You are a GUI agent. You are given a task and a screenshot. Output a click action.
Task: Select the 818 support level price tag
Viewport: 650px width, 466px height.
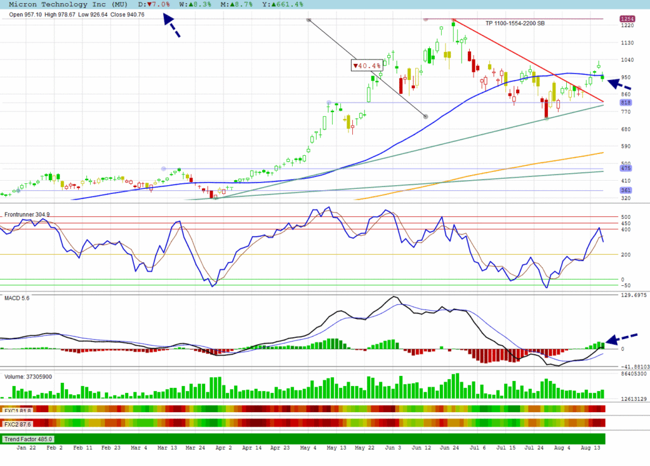[625, 102]
